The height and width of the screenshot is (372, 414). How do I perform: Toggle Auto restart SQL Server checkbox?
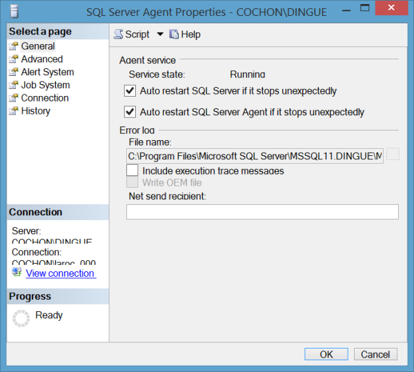130,91
